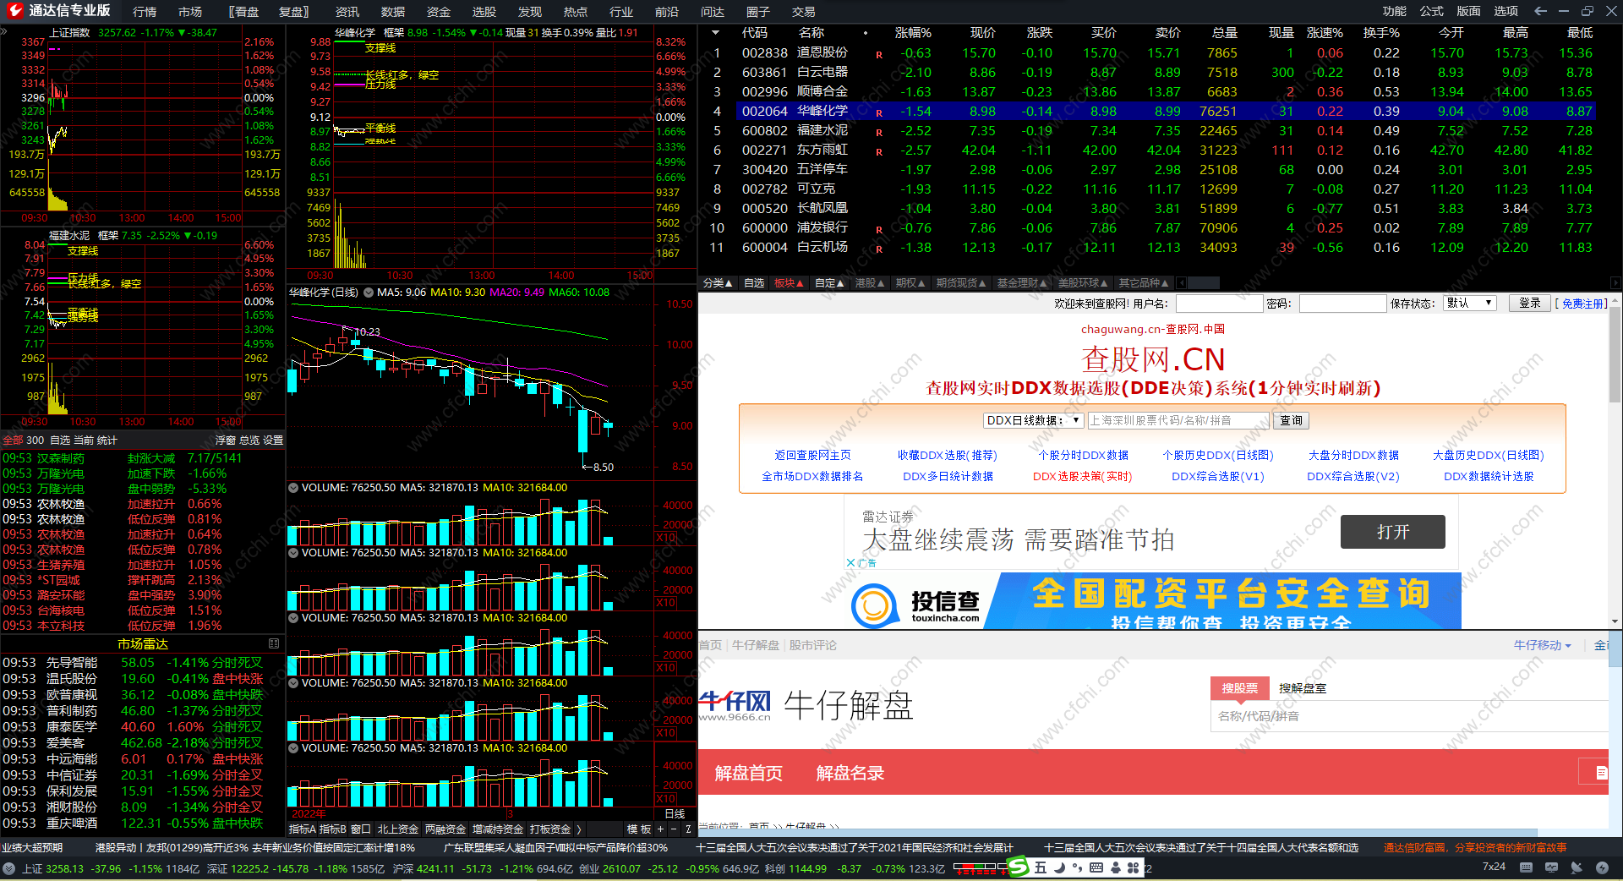This screenshot has height=881, width=1623.
Task: Sort by the 涨幅% column header
Action: point(912,33)
